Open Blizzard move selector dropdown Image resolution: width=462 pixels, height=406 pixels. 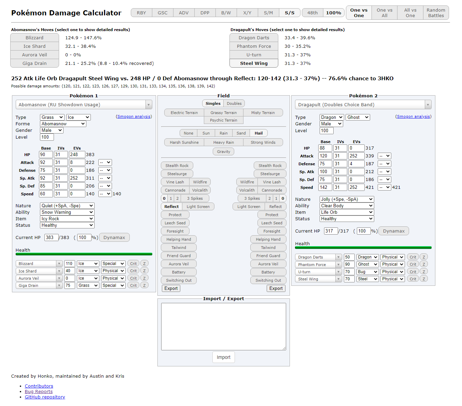click(39, 264)
